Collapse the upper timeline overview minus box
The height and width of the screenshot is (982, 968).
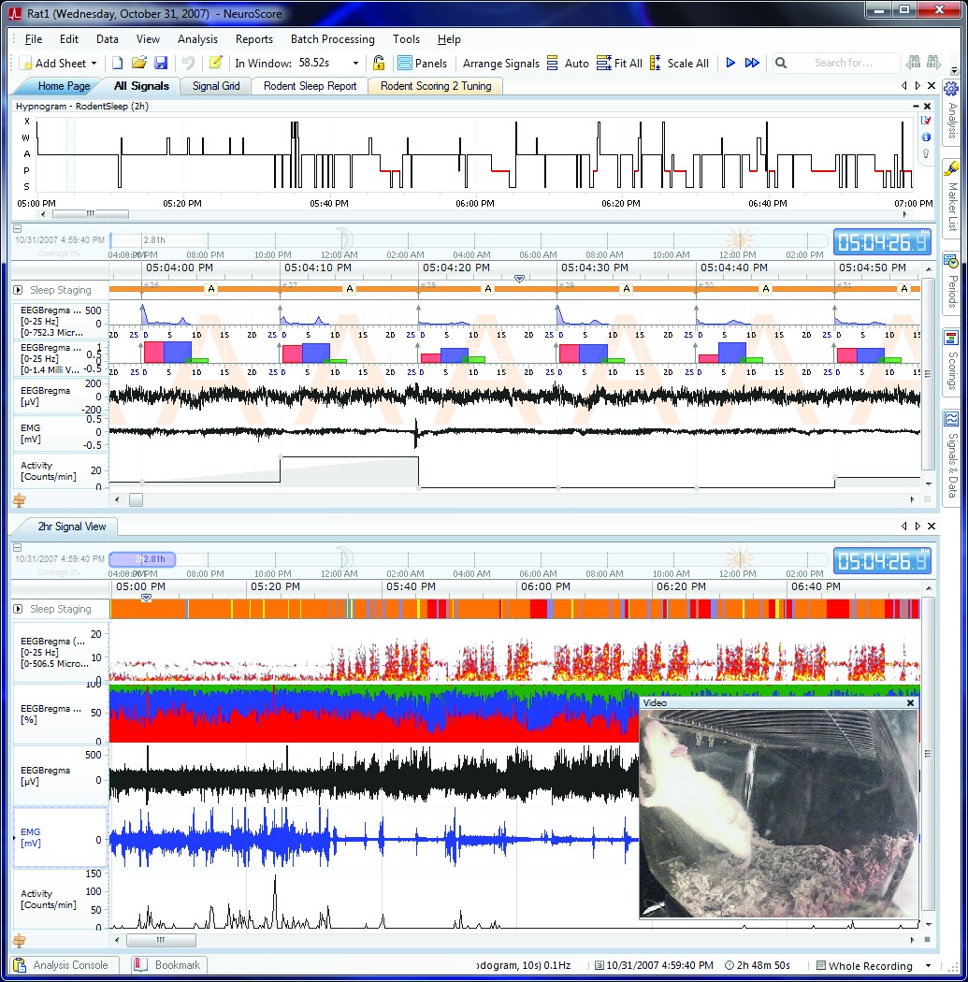18,228
